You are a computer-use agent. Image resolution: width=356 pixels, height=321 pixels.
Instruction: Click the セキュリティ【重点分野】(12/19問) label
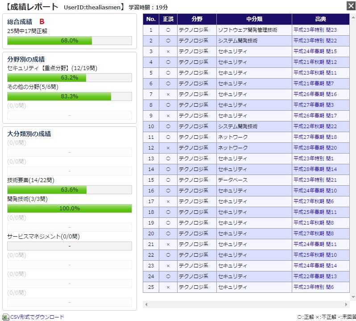(52, 68)
